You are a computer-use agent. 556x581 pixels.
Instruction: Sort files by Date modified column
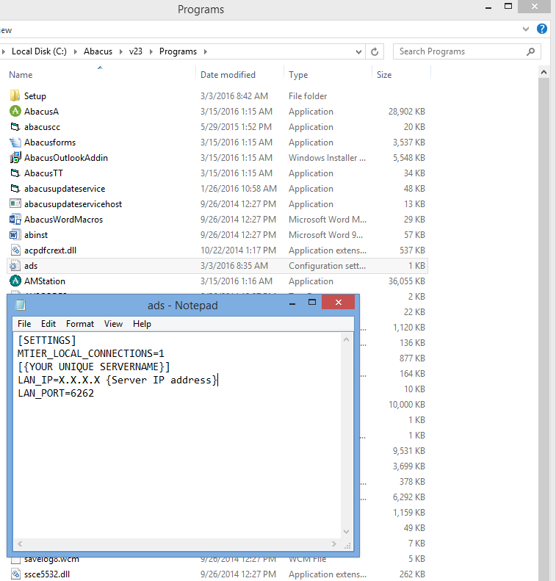(228, 75)
